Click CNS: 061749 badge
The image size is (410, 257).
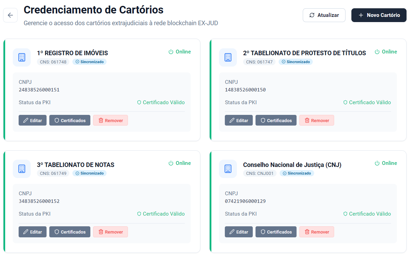coord(53,174)
